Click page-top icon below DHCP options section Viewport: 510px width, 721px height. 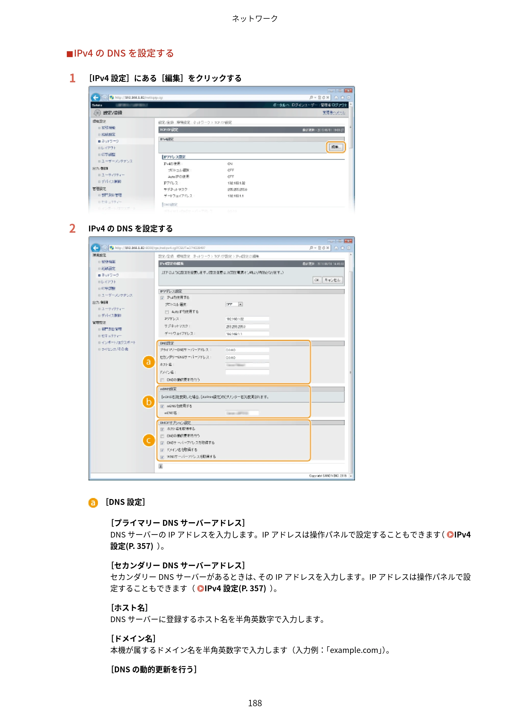161,466
